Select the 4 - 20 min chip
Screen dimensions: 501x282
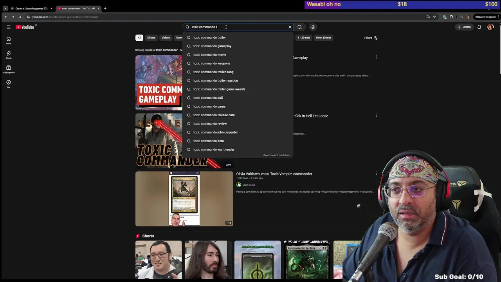(x=303, y=38)
